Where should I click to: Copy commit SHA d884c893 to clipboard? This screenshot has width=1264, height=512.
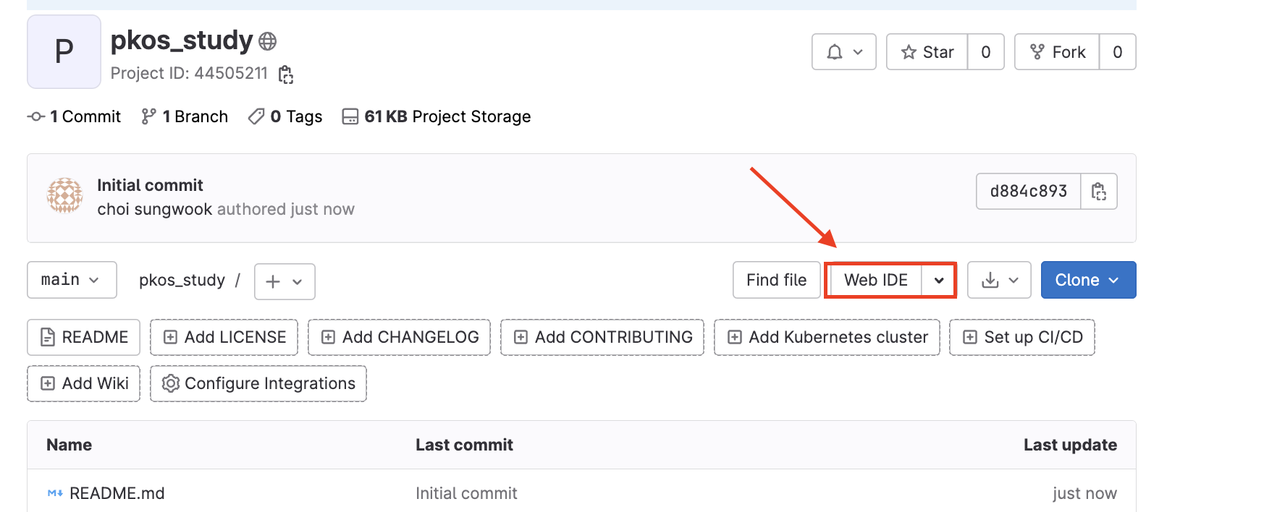click(1098, 192)
